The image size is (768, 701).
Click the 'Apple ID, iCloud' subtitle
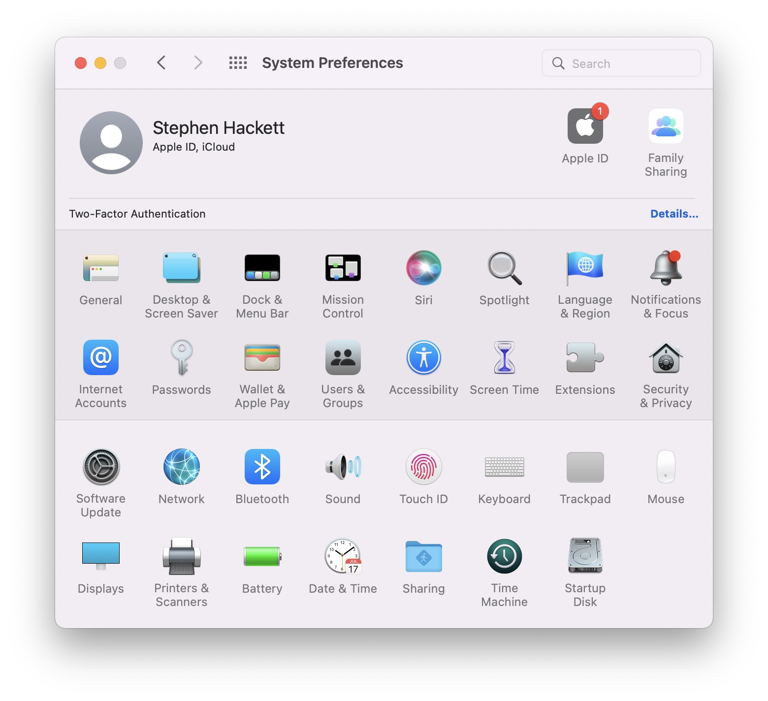pos(194,147)
